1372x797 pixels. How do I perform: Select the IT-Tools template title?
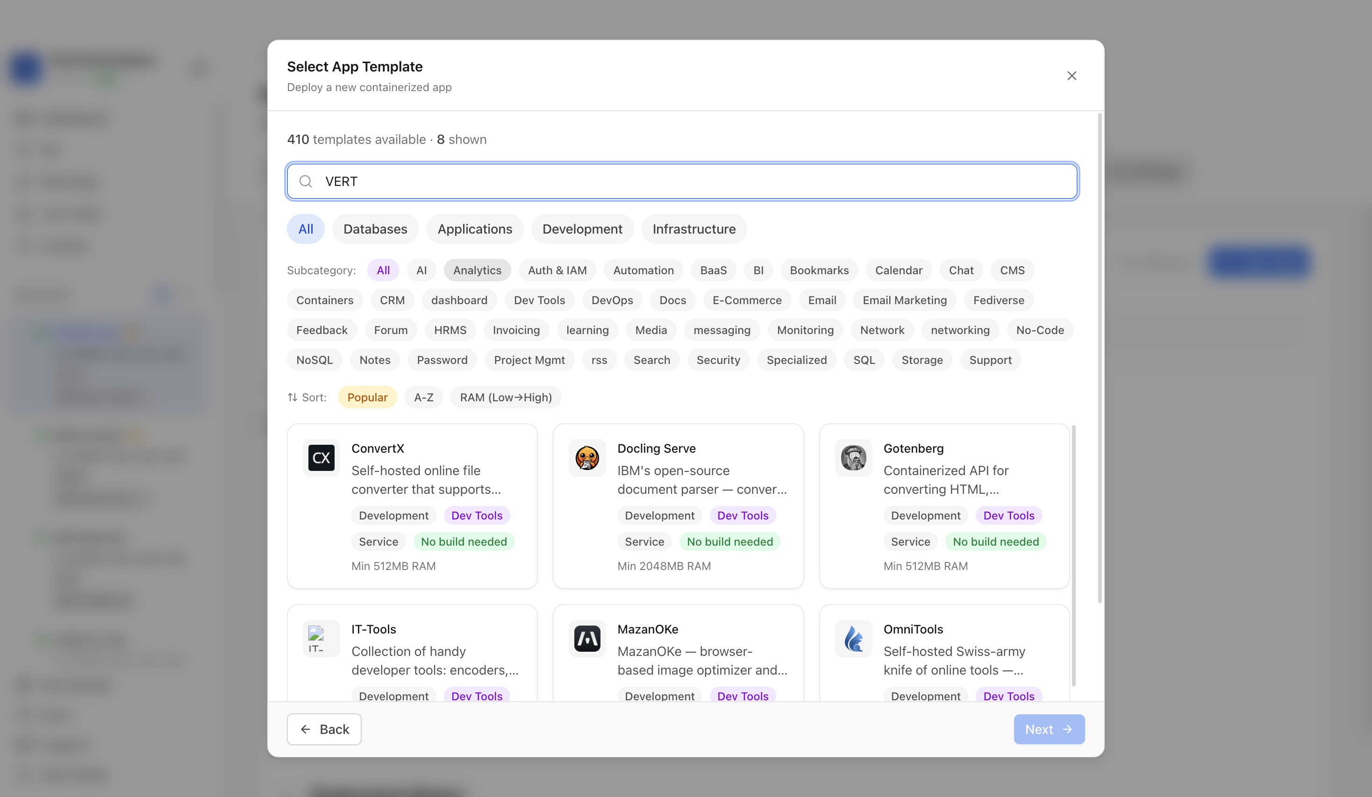tap(373, 629)
